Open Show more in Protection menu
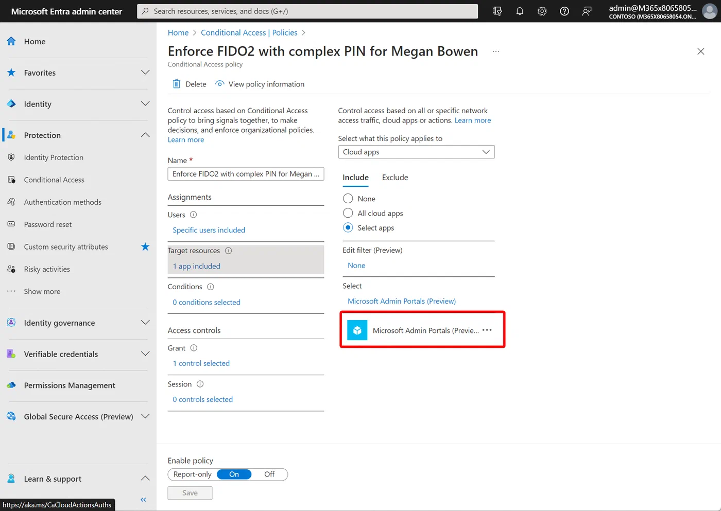This screenshot has height=511, width=721. click(42, 291)
